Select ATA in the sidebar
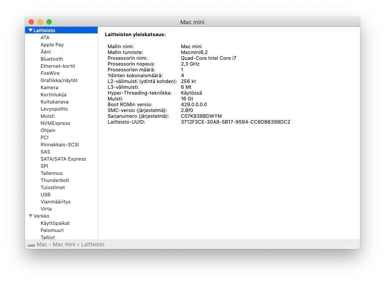This screenshot has width=385, height=282. pyautogui.click(x=45, y=37)
